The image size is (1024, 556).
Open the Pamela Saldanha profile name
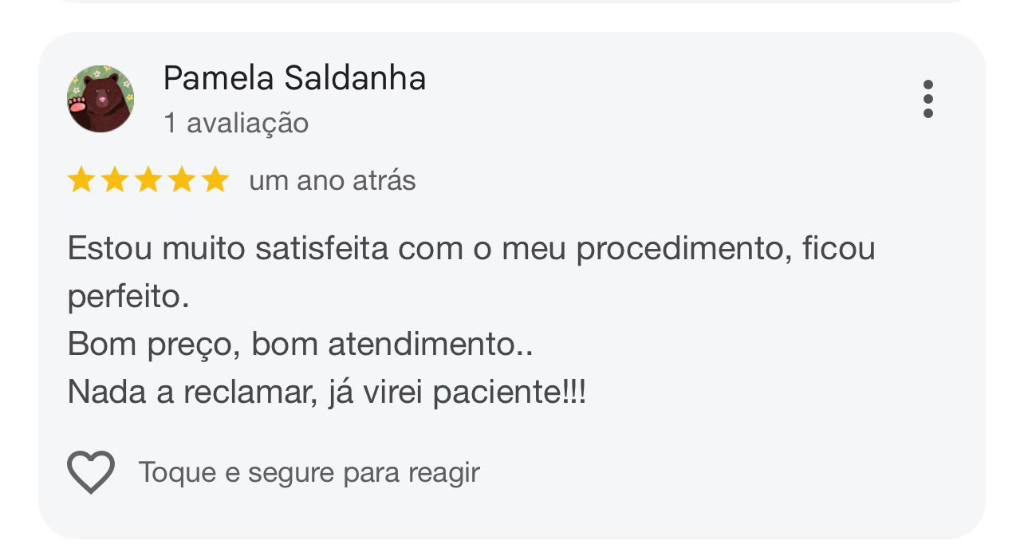294,78
